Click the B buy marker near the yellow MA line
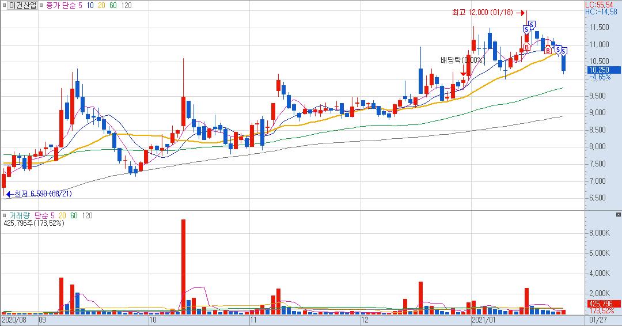Image resolution: width=622 pixels, height=326 pixels. (x=548, y=50)
